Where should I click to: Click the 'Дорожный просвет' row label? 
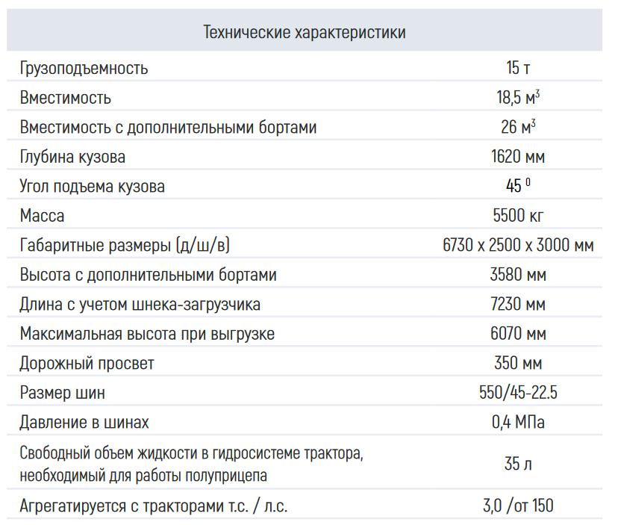click(x=87, y=364)
